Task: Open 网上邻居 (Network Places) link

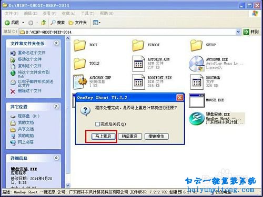Action: (26, 142)
